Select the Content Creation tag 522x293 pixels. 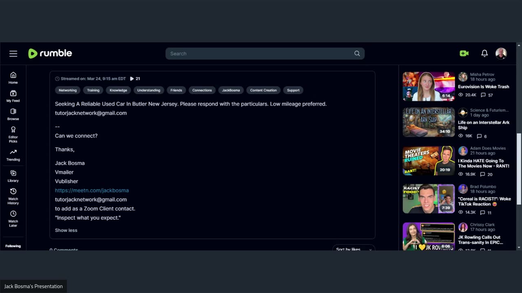[263, 90]
